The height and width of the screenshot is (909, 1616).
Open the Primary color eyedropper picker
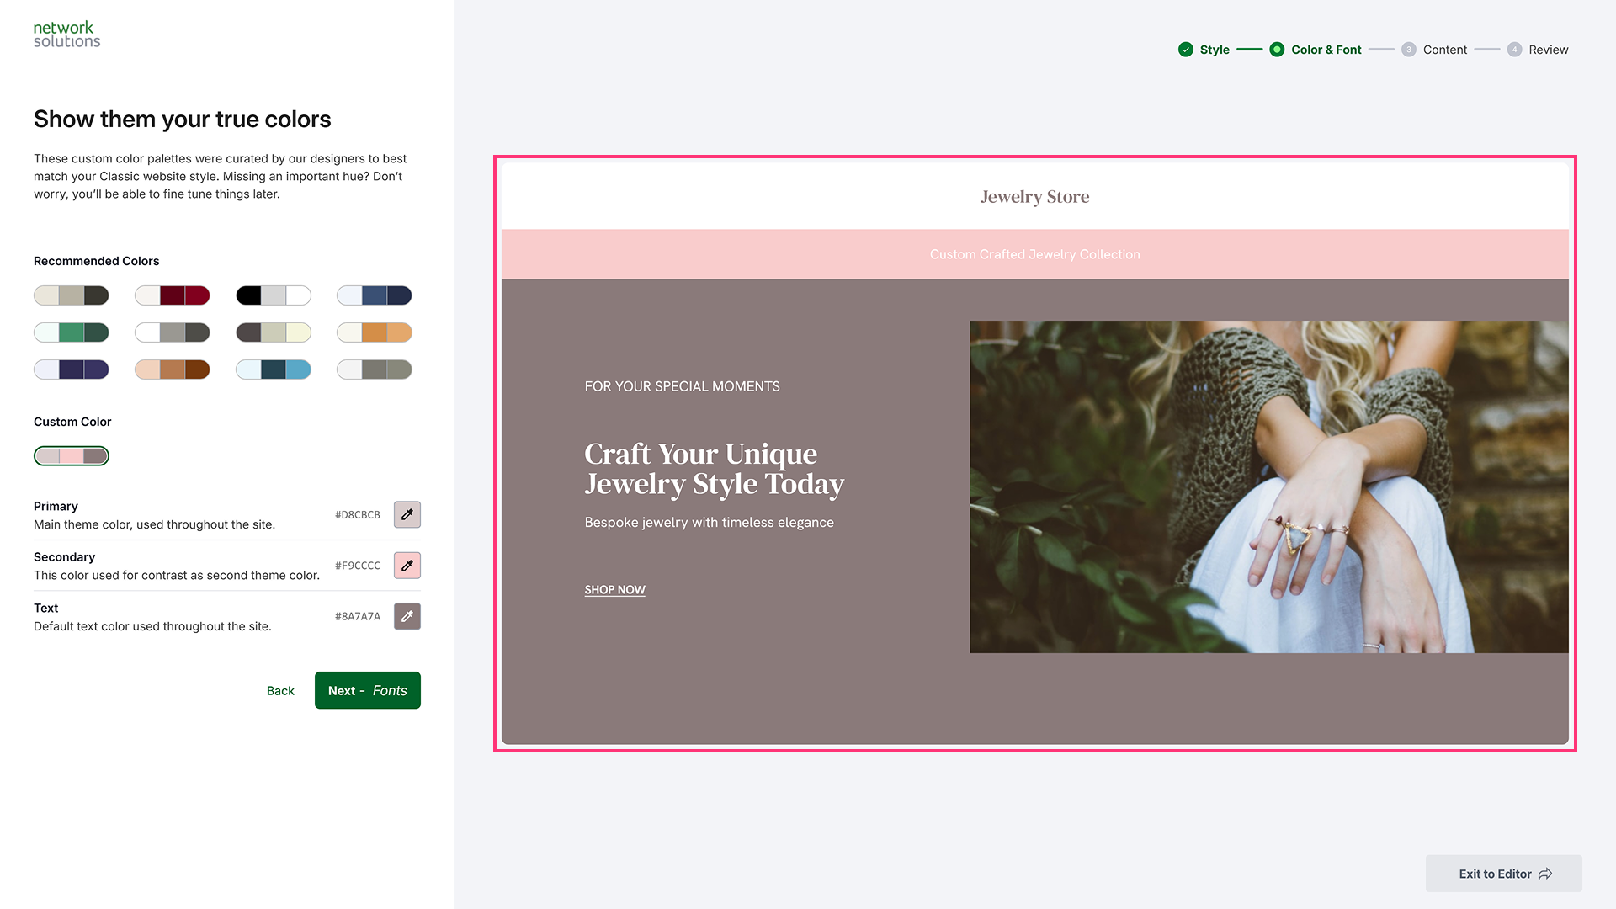(x=407, y=514)
